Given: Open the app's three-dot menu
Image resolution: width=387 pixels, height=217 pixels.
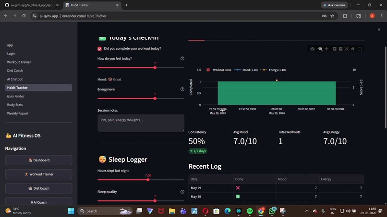Looking at the screenshot, I should 379,30.
